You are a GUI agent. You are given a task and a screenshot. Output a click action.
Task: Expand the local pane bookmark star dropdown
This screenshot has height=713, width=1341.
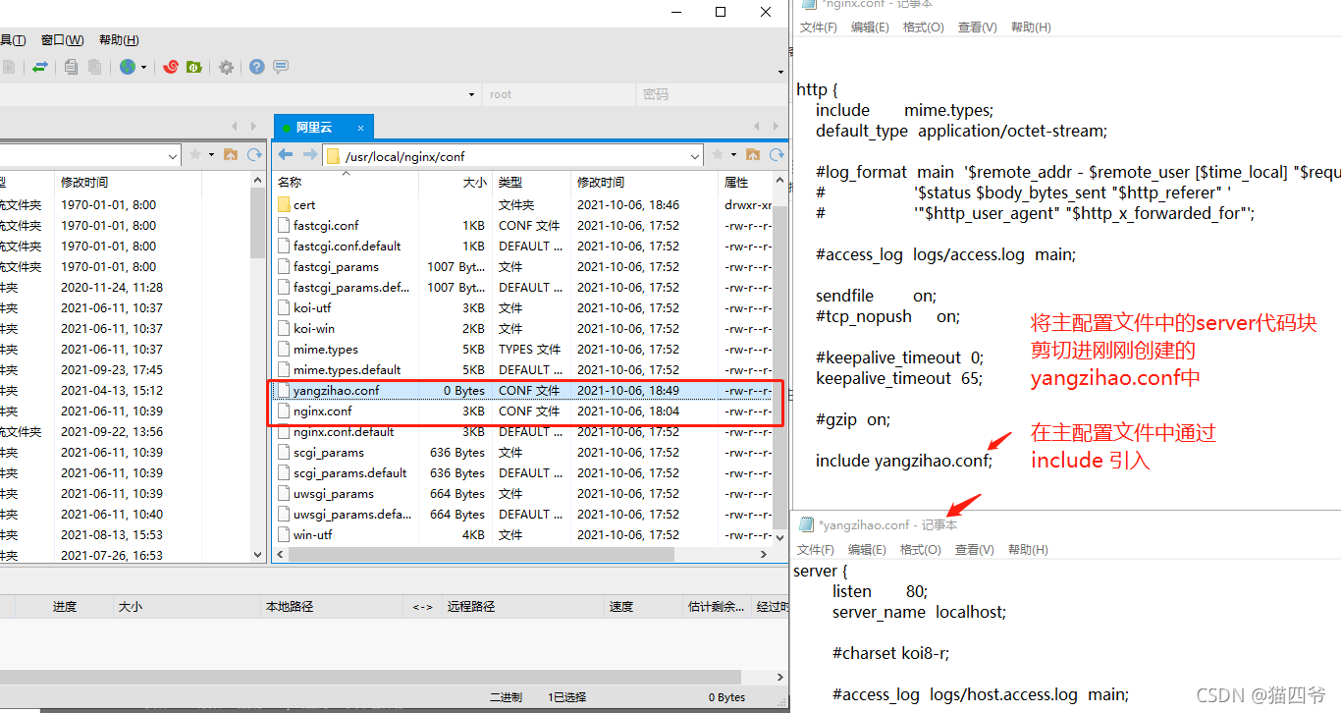pos(211,155)
